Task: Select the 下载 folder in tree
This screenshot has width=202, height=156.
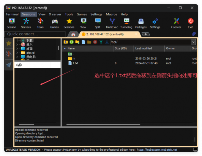Action: tap(29, 41)
